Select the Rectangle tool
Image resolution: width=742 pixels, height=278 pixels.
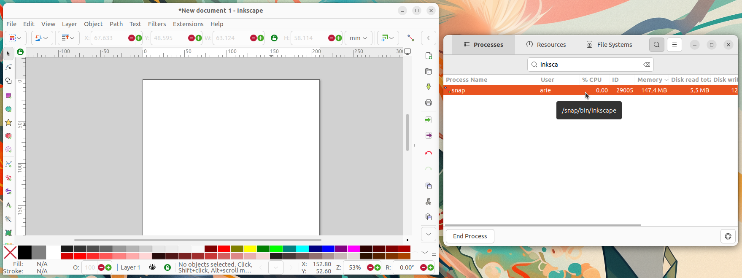coord(8,96)
